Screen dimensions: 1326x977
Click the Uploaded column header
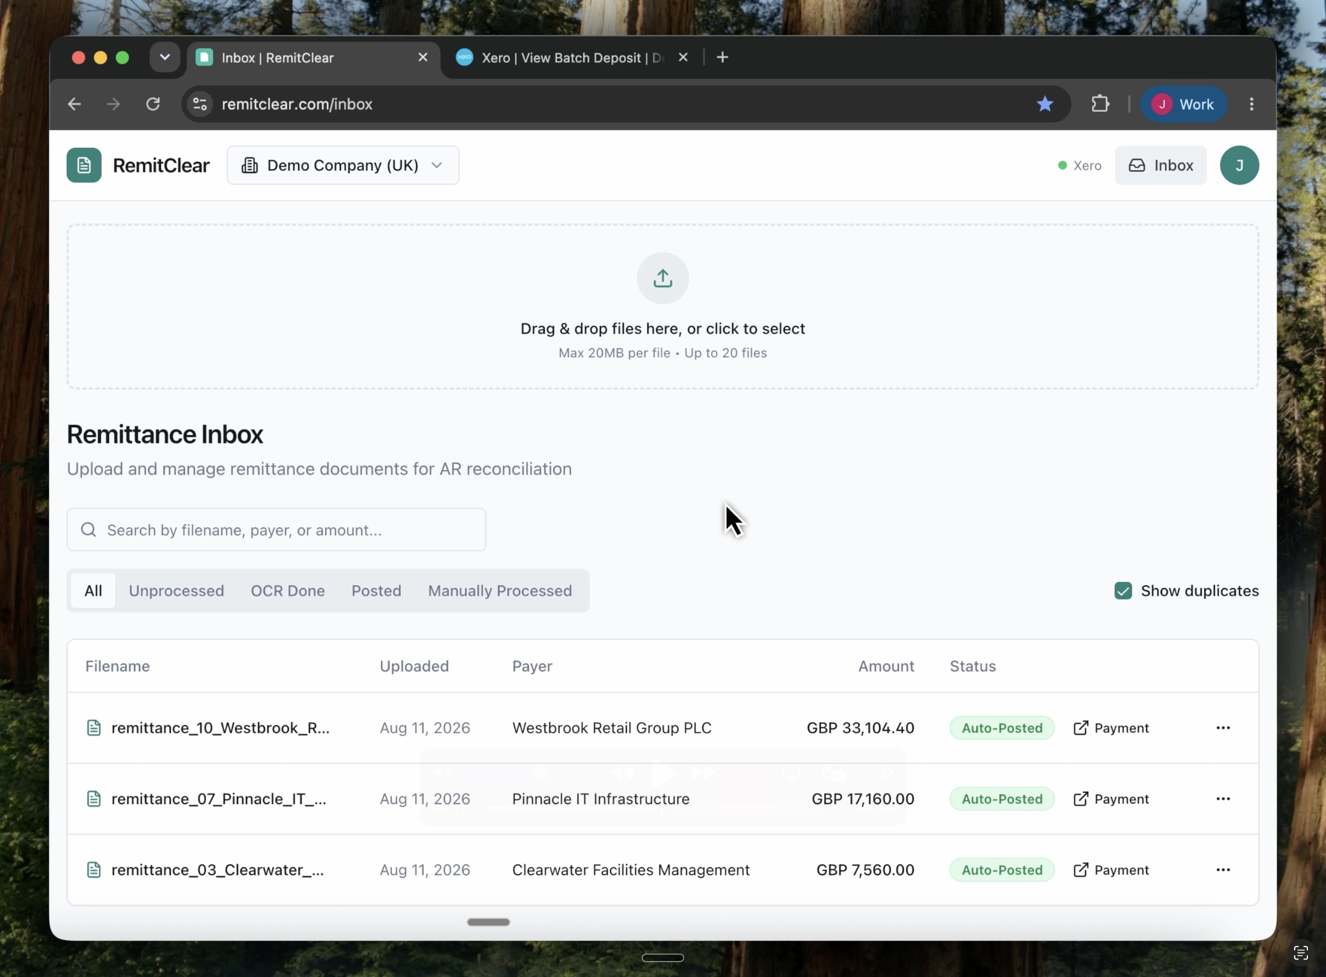pos(414,667)
